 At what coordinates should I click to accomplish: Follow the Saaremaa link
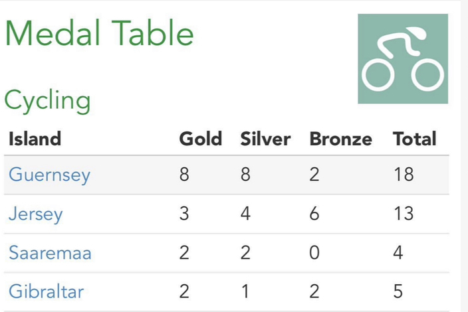click(50, 253)
